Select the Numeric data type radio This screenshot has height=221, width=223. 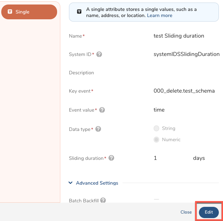(x=157, y=140)
